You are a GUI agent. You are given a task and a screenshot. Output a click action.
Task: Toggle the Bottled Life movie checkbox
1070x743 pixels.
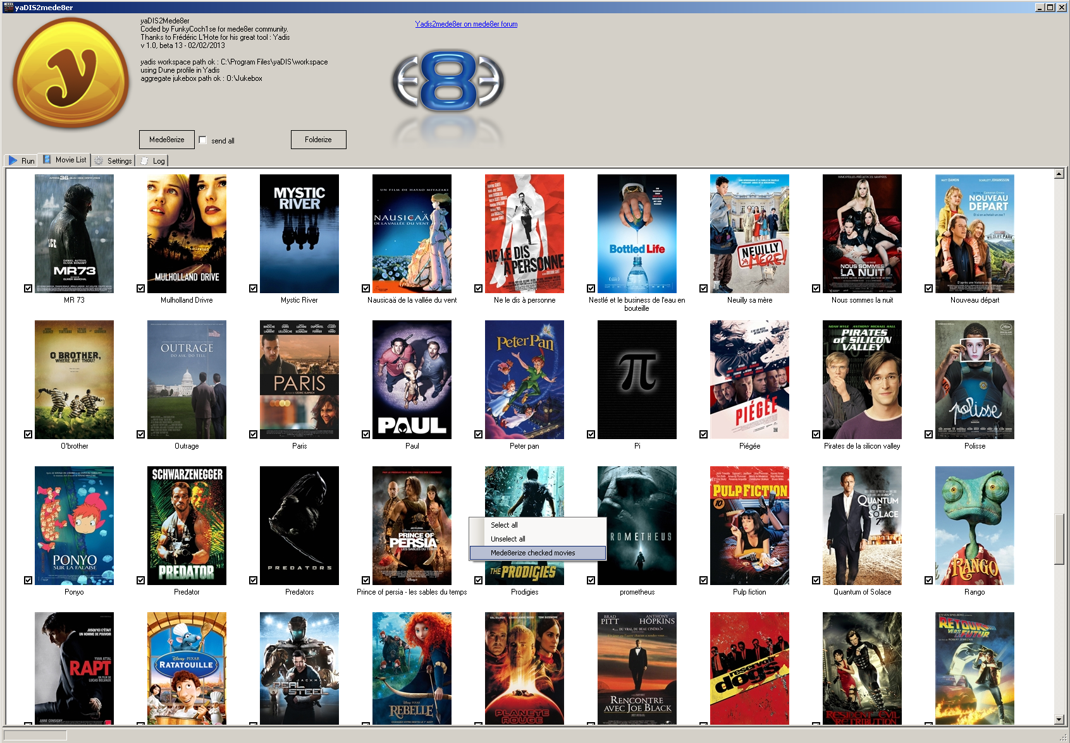click(x=591, y=288)
